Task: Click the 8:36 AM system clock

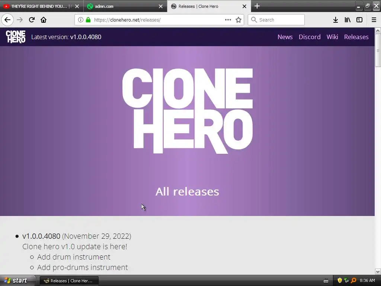Action: [367, 281]
